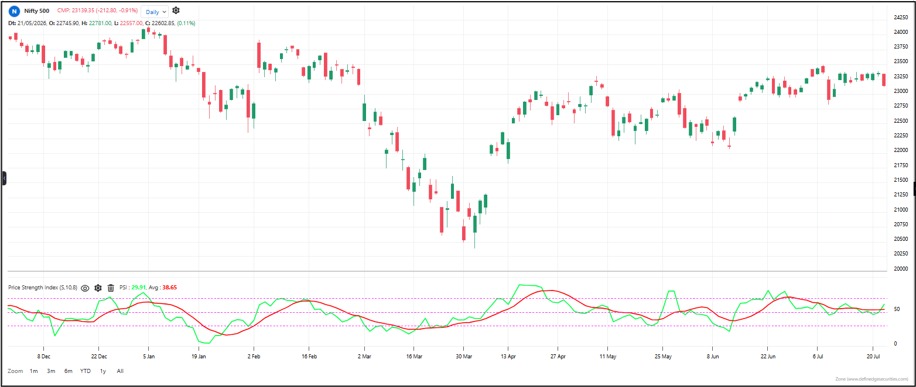Image resolution: width=916 pixels, height=387 pixels.
Task: Click the Dt: 21/05/2026 date readout
Action: coord(28,23)
